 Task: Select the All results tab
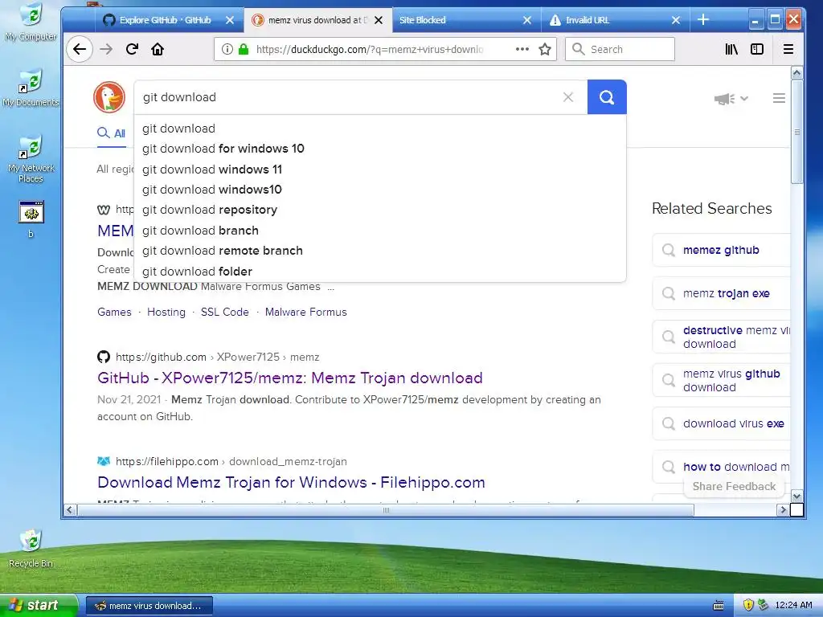tap(111, 133)
